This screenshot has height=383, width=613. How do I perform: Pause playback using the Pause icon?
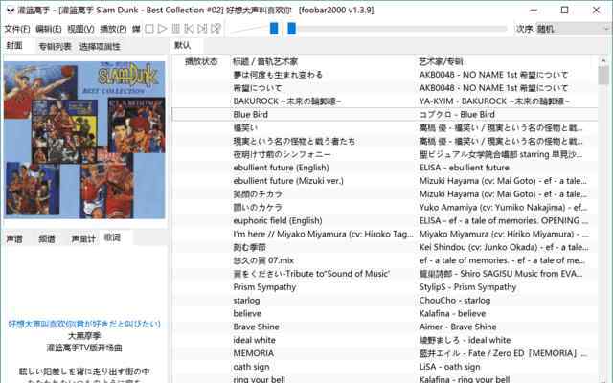pos(176,29)
